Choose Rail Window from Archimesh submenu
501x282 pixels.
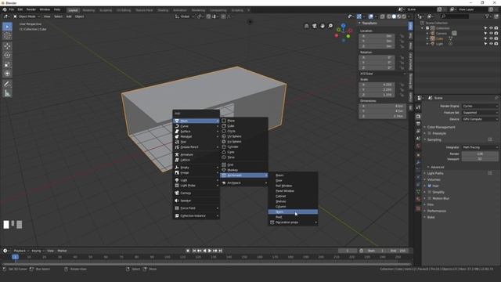point(293,186)
